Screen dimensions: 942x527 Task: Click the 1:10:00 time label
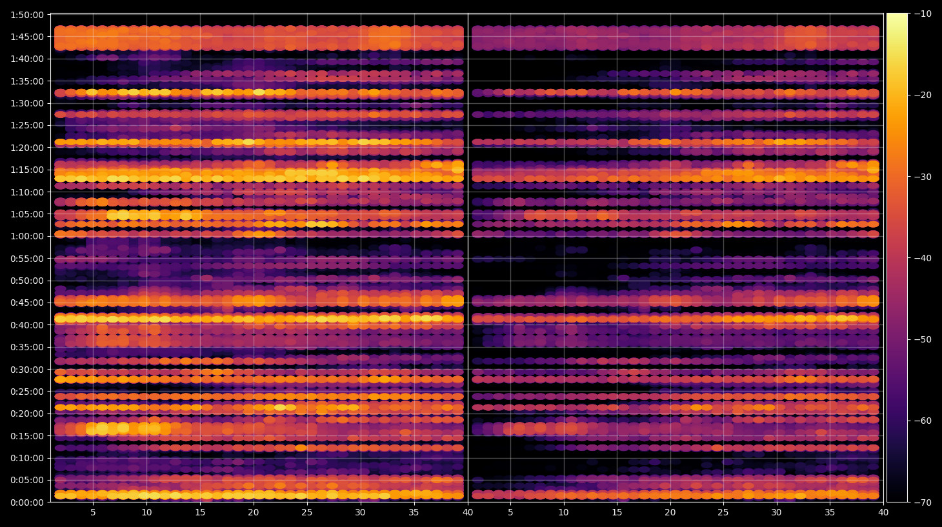point(27,192)
